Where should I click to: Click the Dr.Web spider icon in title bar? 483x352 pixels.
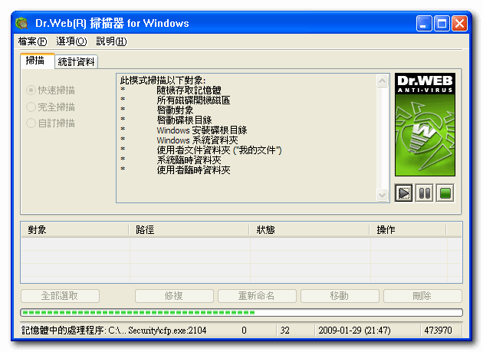pyautogui.click(x=21, y=24)
